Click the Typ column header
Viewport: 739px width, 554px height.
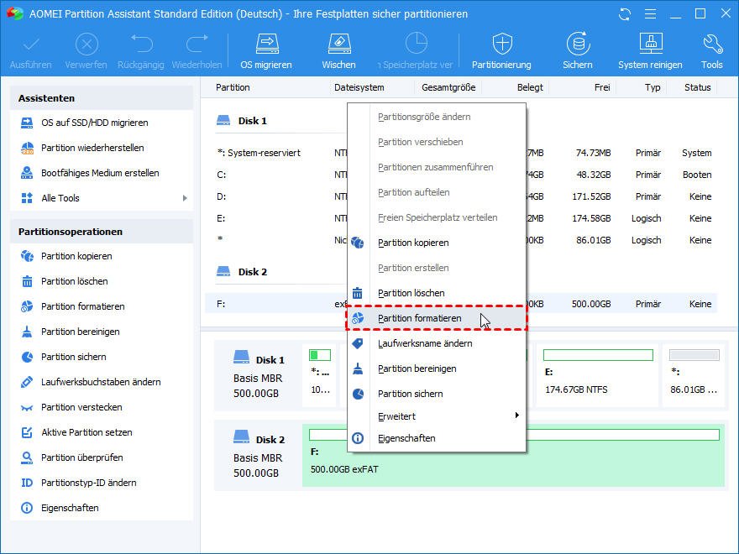pos(653,87)
